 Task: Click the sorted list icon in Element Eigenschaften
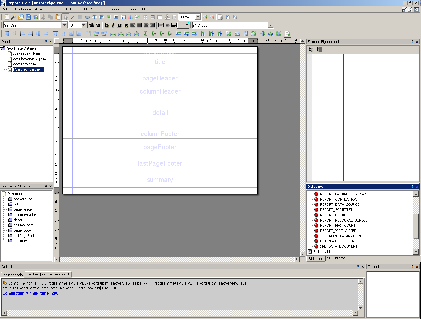tap(320, 49)
